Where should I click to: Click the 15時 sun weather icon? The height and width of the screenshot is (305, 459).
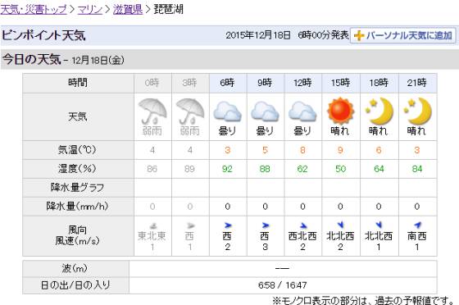[x=340, y=111]
